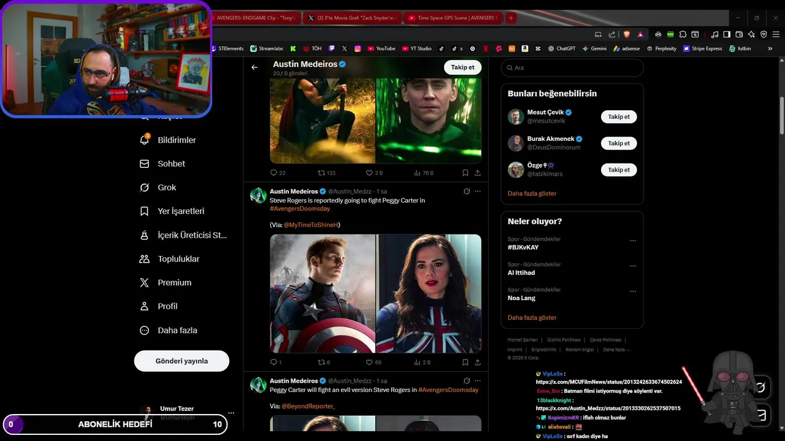Open more options for Al Ittihad trend

tap(633, 266)
